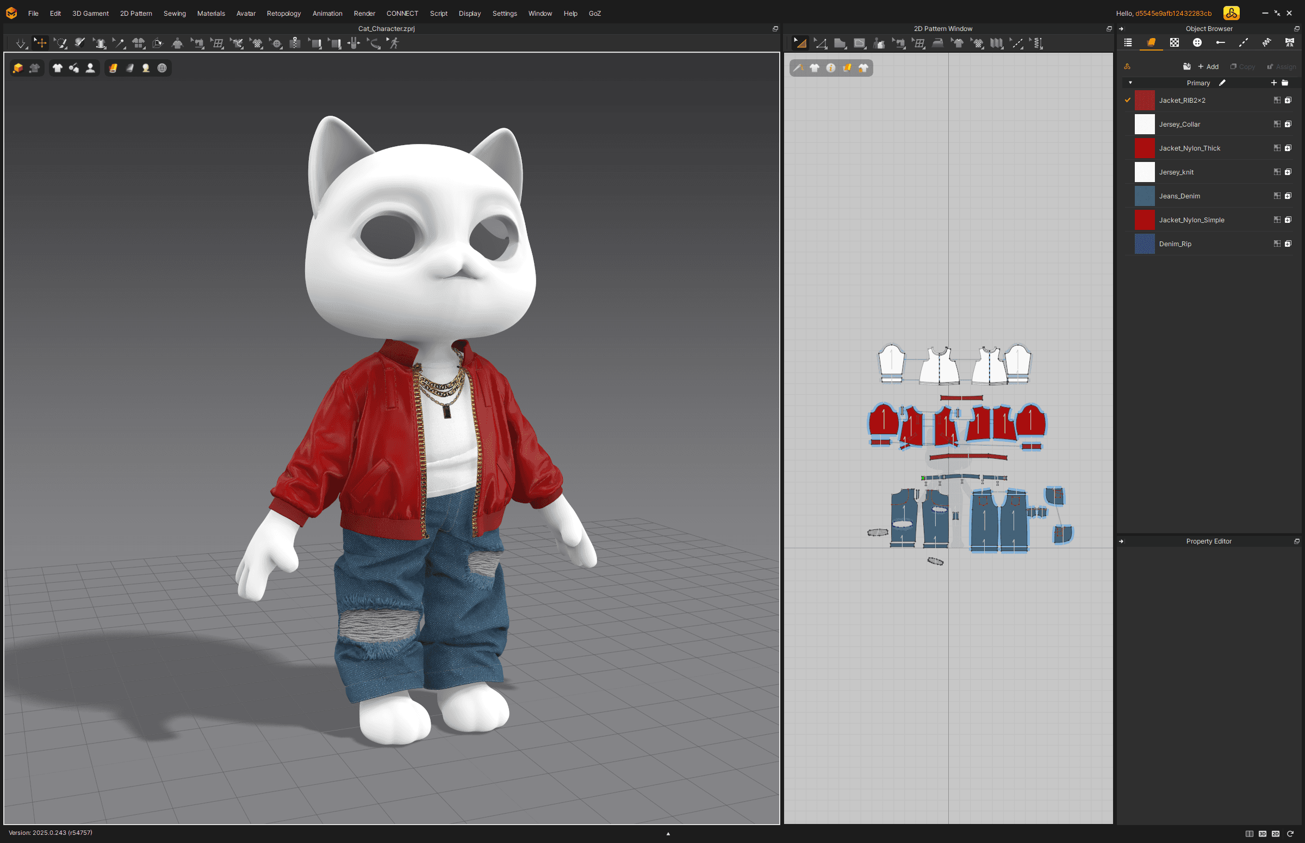Toggle Show Avatar in 3D viewport

point(90,68)
